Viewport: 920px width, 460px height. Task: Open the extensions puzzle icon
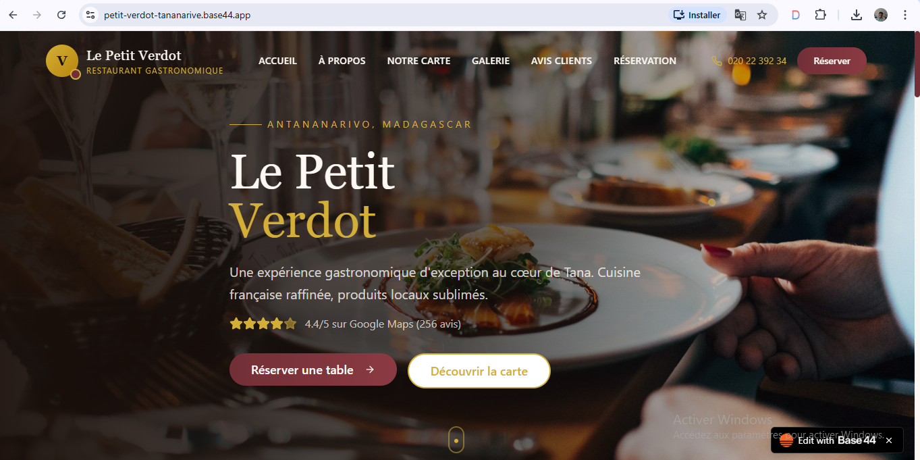pyautogui.click(x=820, y=15)
